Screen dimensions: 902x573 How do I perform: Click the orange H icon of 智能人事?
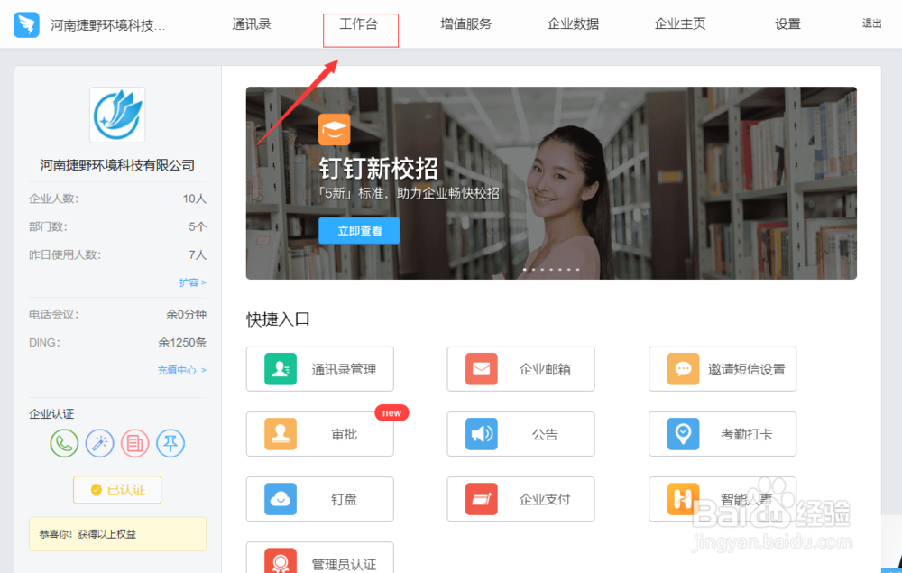(x=684, y=499)
